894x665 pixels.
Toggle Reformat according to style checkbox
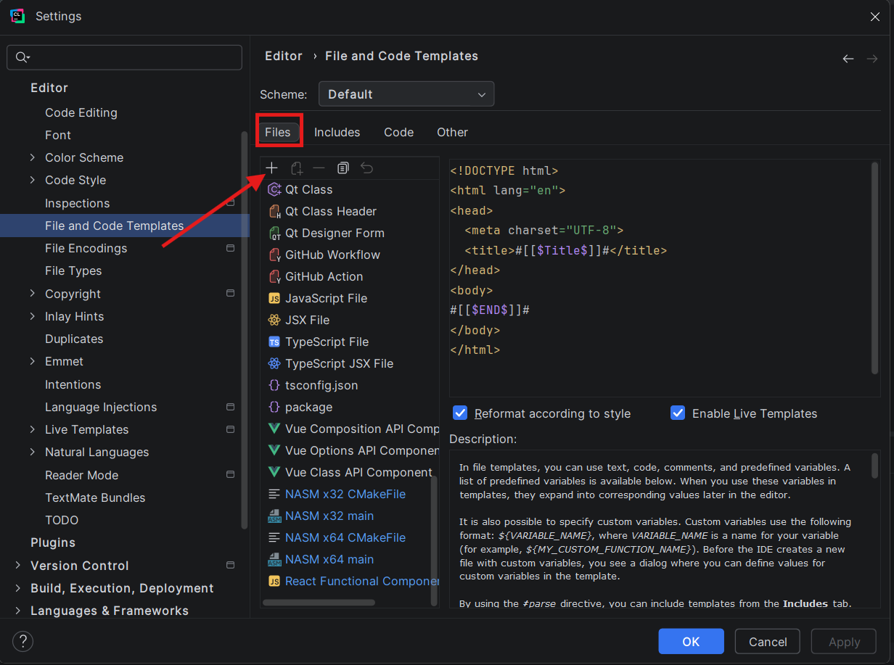(459, 413)
